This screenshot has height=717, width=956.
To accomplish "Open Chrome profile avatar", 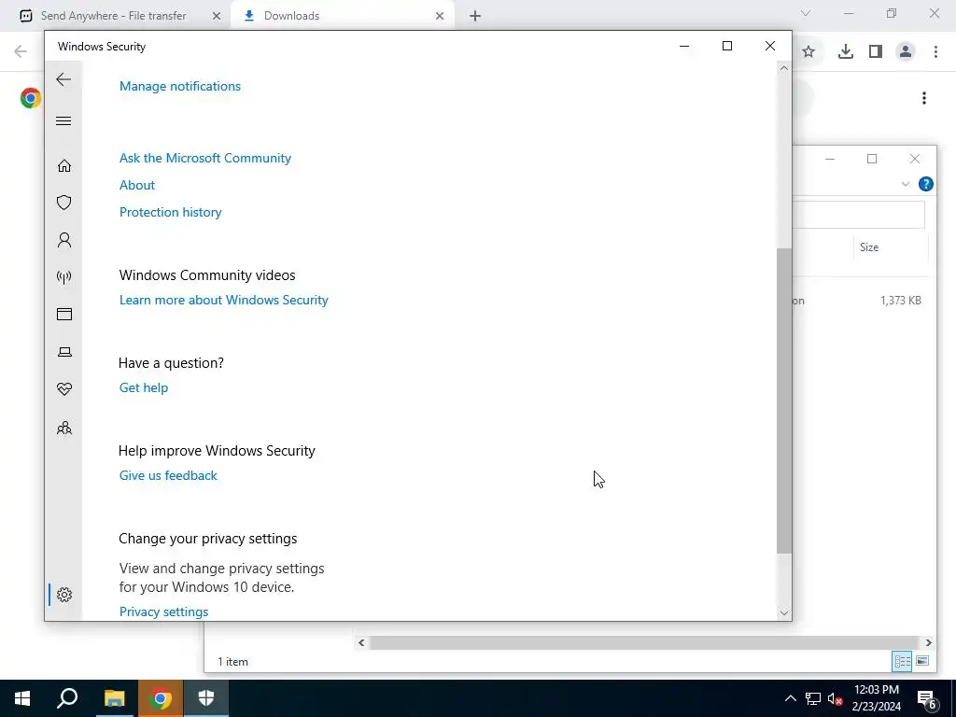I will pyautogui.click(x=906, y=51).
